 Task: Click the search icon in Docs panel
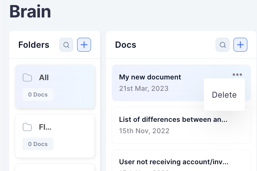pos(222,45)
